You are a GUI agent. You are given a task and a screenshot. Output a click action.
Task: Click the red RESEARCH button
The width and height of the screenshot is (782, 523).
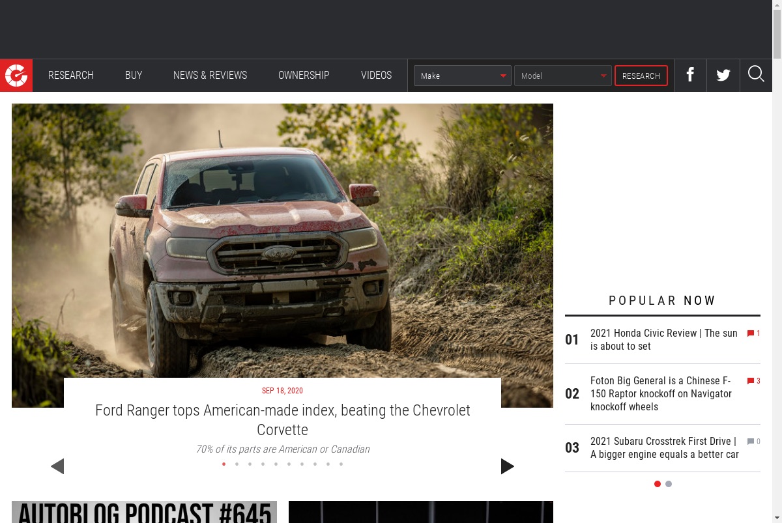coord(641,76)
